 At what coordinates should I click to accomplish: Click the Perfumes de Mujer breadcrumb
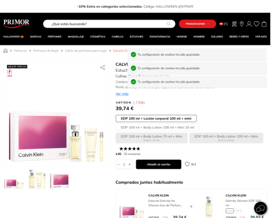pos(46,50)
